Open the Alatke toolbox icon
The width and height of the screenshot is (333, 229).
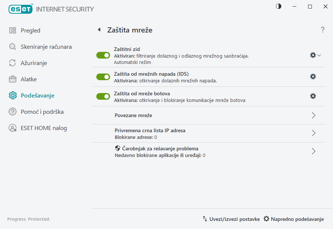[x=12, y=79]
